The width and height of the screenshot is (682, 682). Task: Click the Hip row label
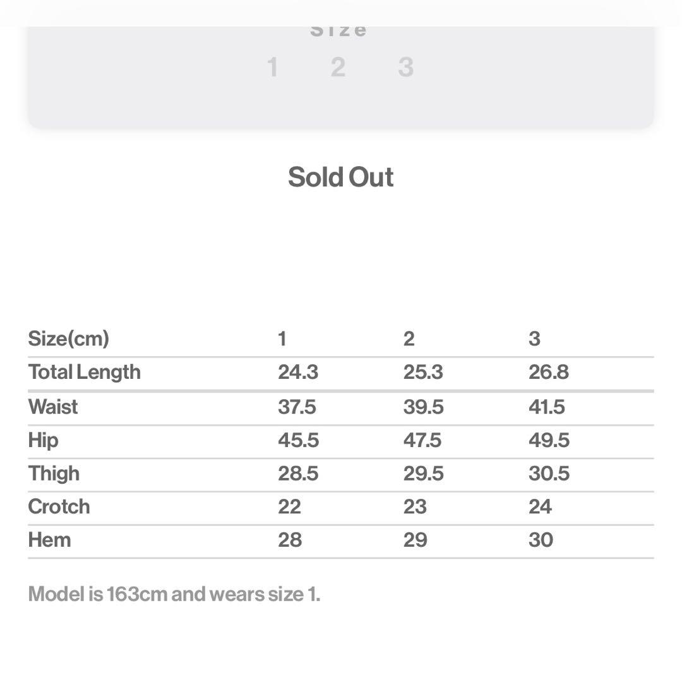coord(44,440)
